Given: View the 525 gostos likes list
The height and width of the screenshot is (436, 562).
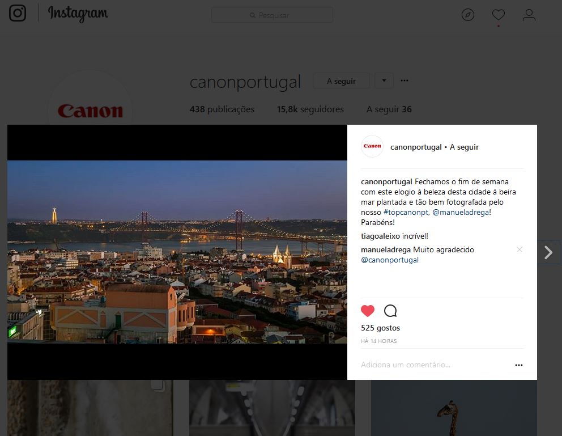Looking at the screenshot, I should (x=380, y=328).
